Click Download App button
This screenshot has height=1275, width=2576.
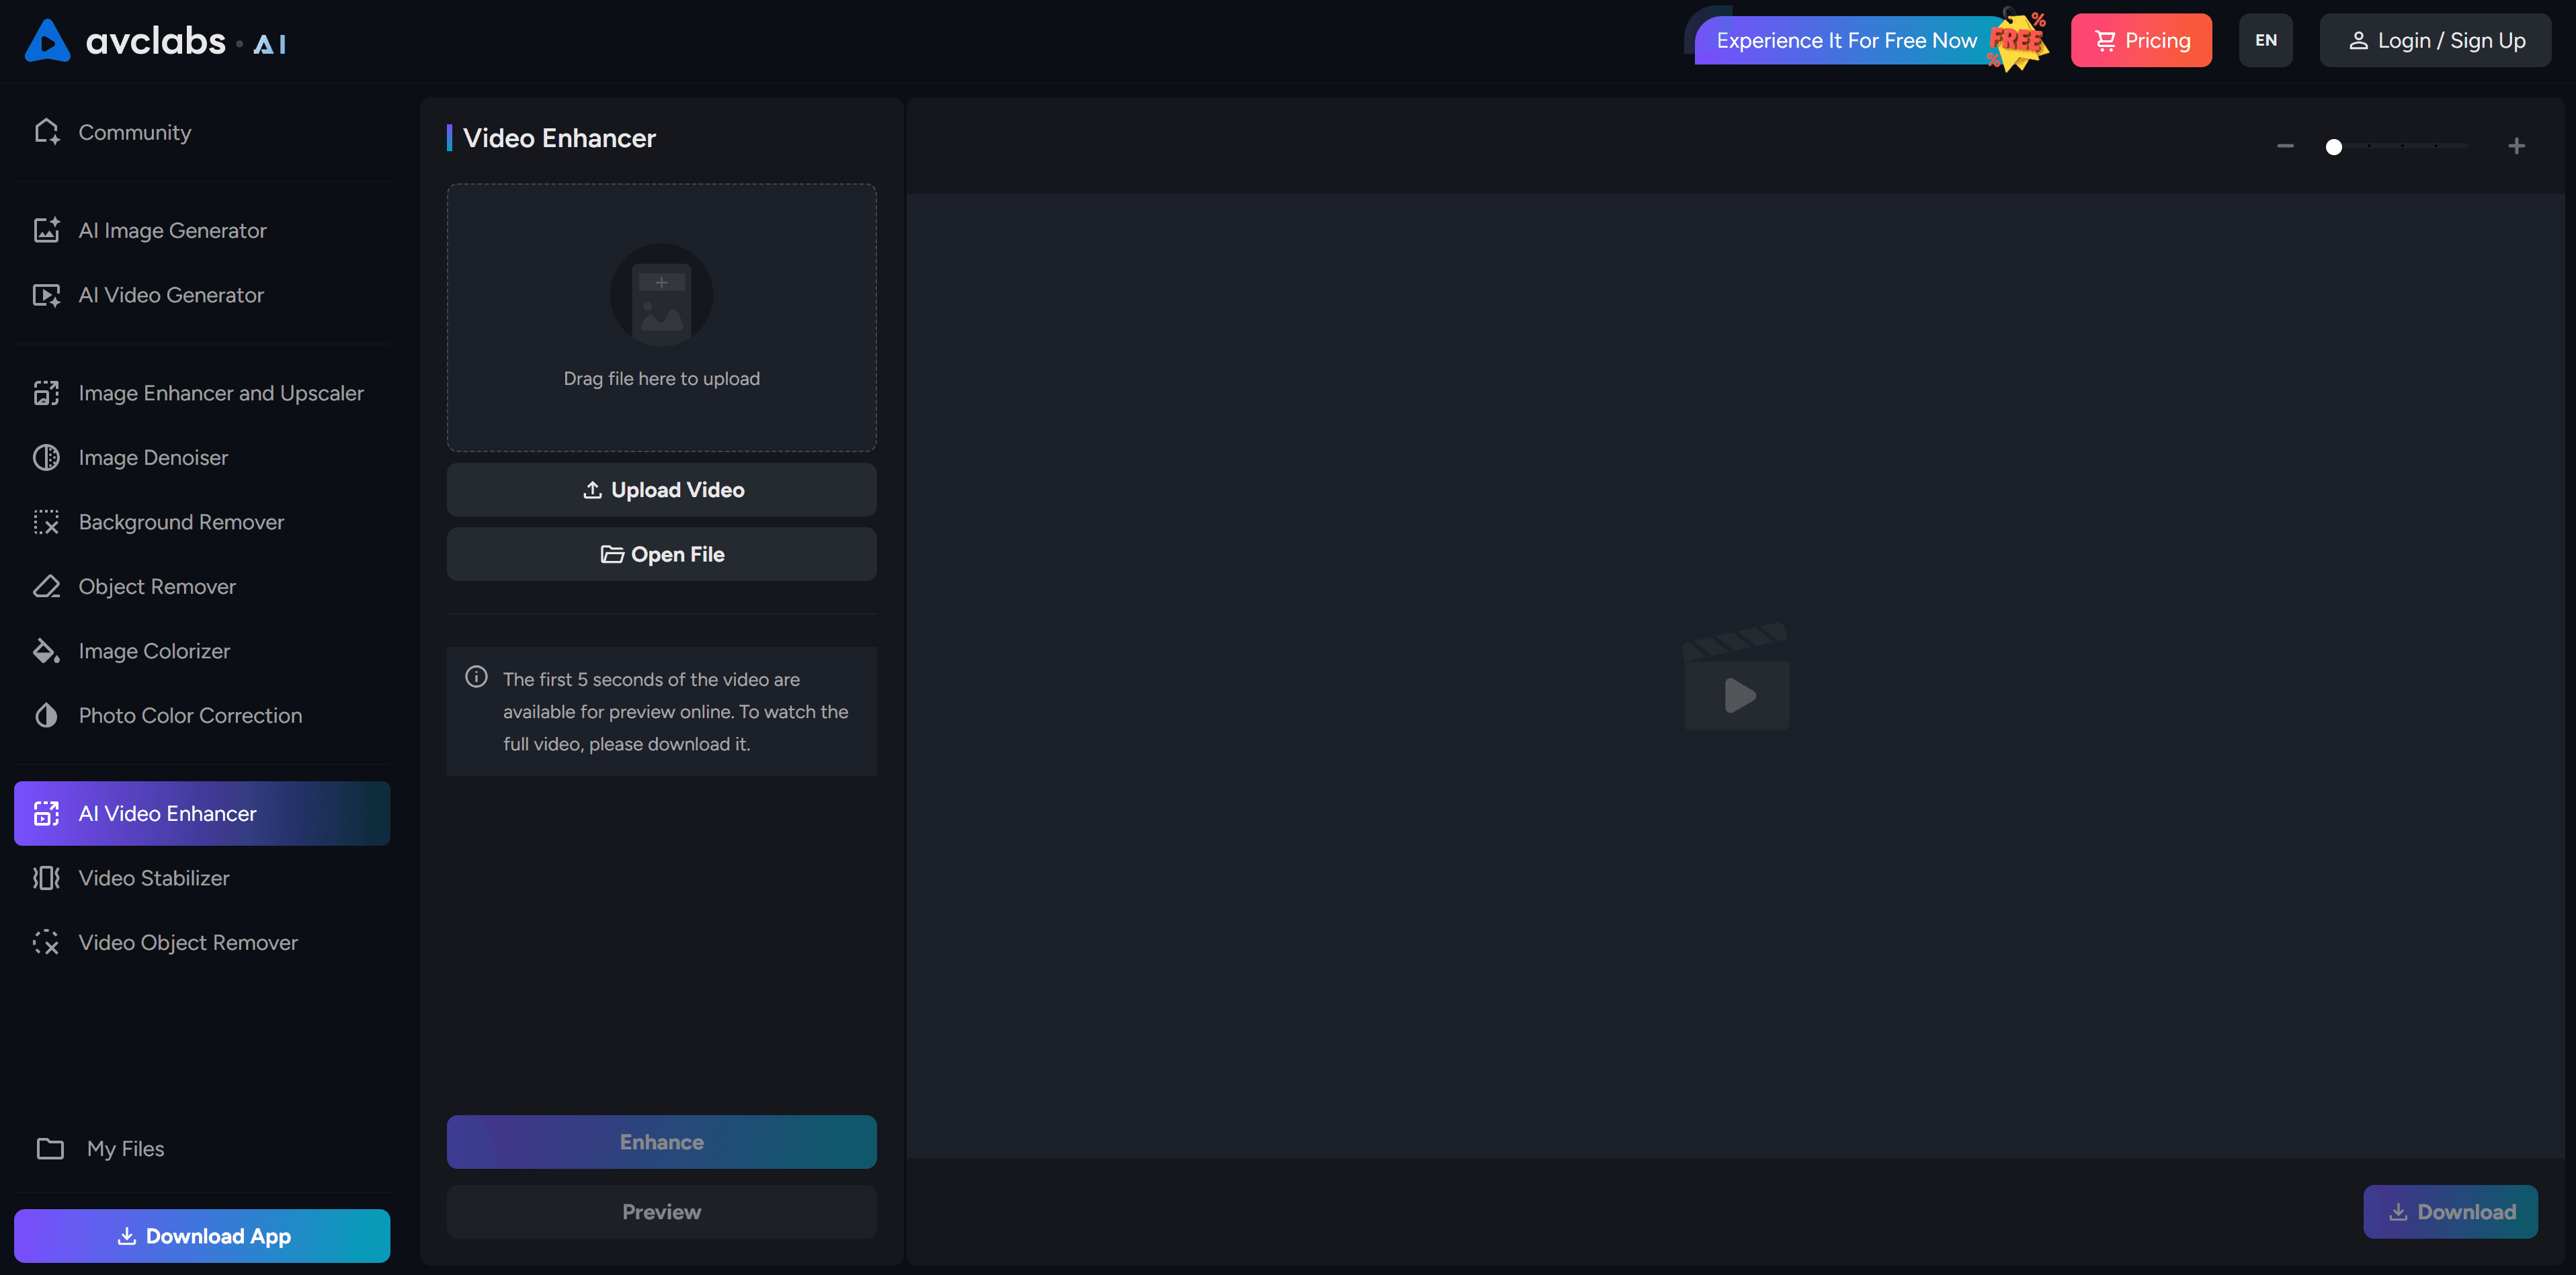[202, 1236]
